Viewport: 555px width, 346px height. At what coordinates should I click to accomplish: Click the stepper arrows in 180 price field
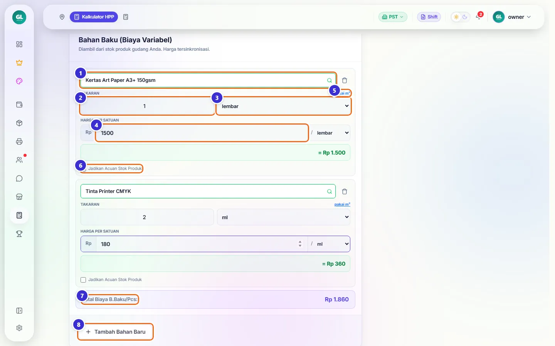(x=300, y=244)
